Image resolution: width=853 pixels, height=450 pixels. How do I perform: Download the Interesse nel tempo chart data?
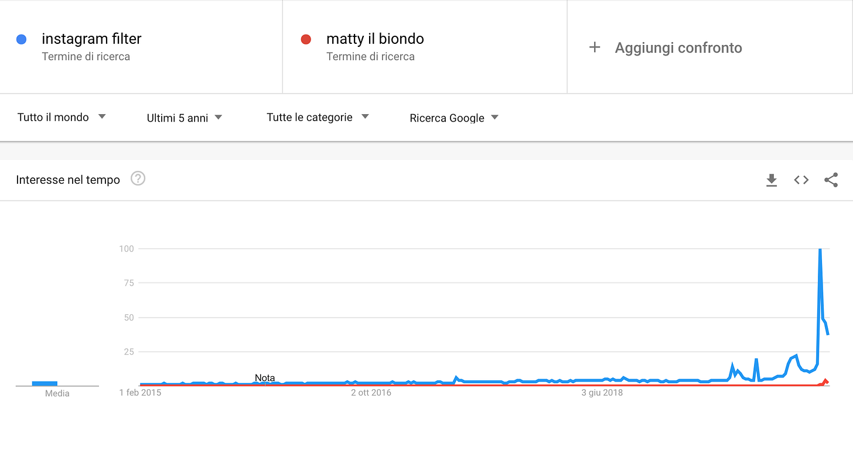coord(772,180)
